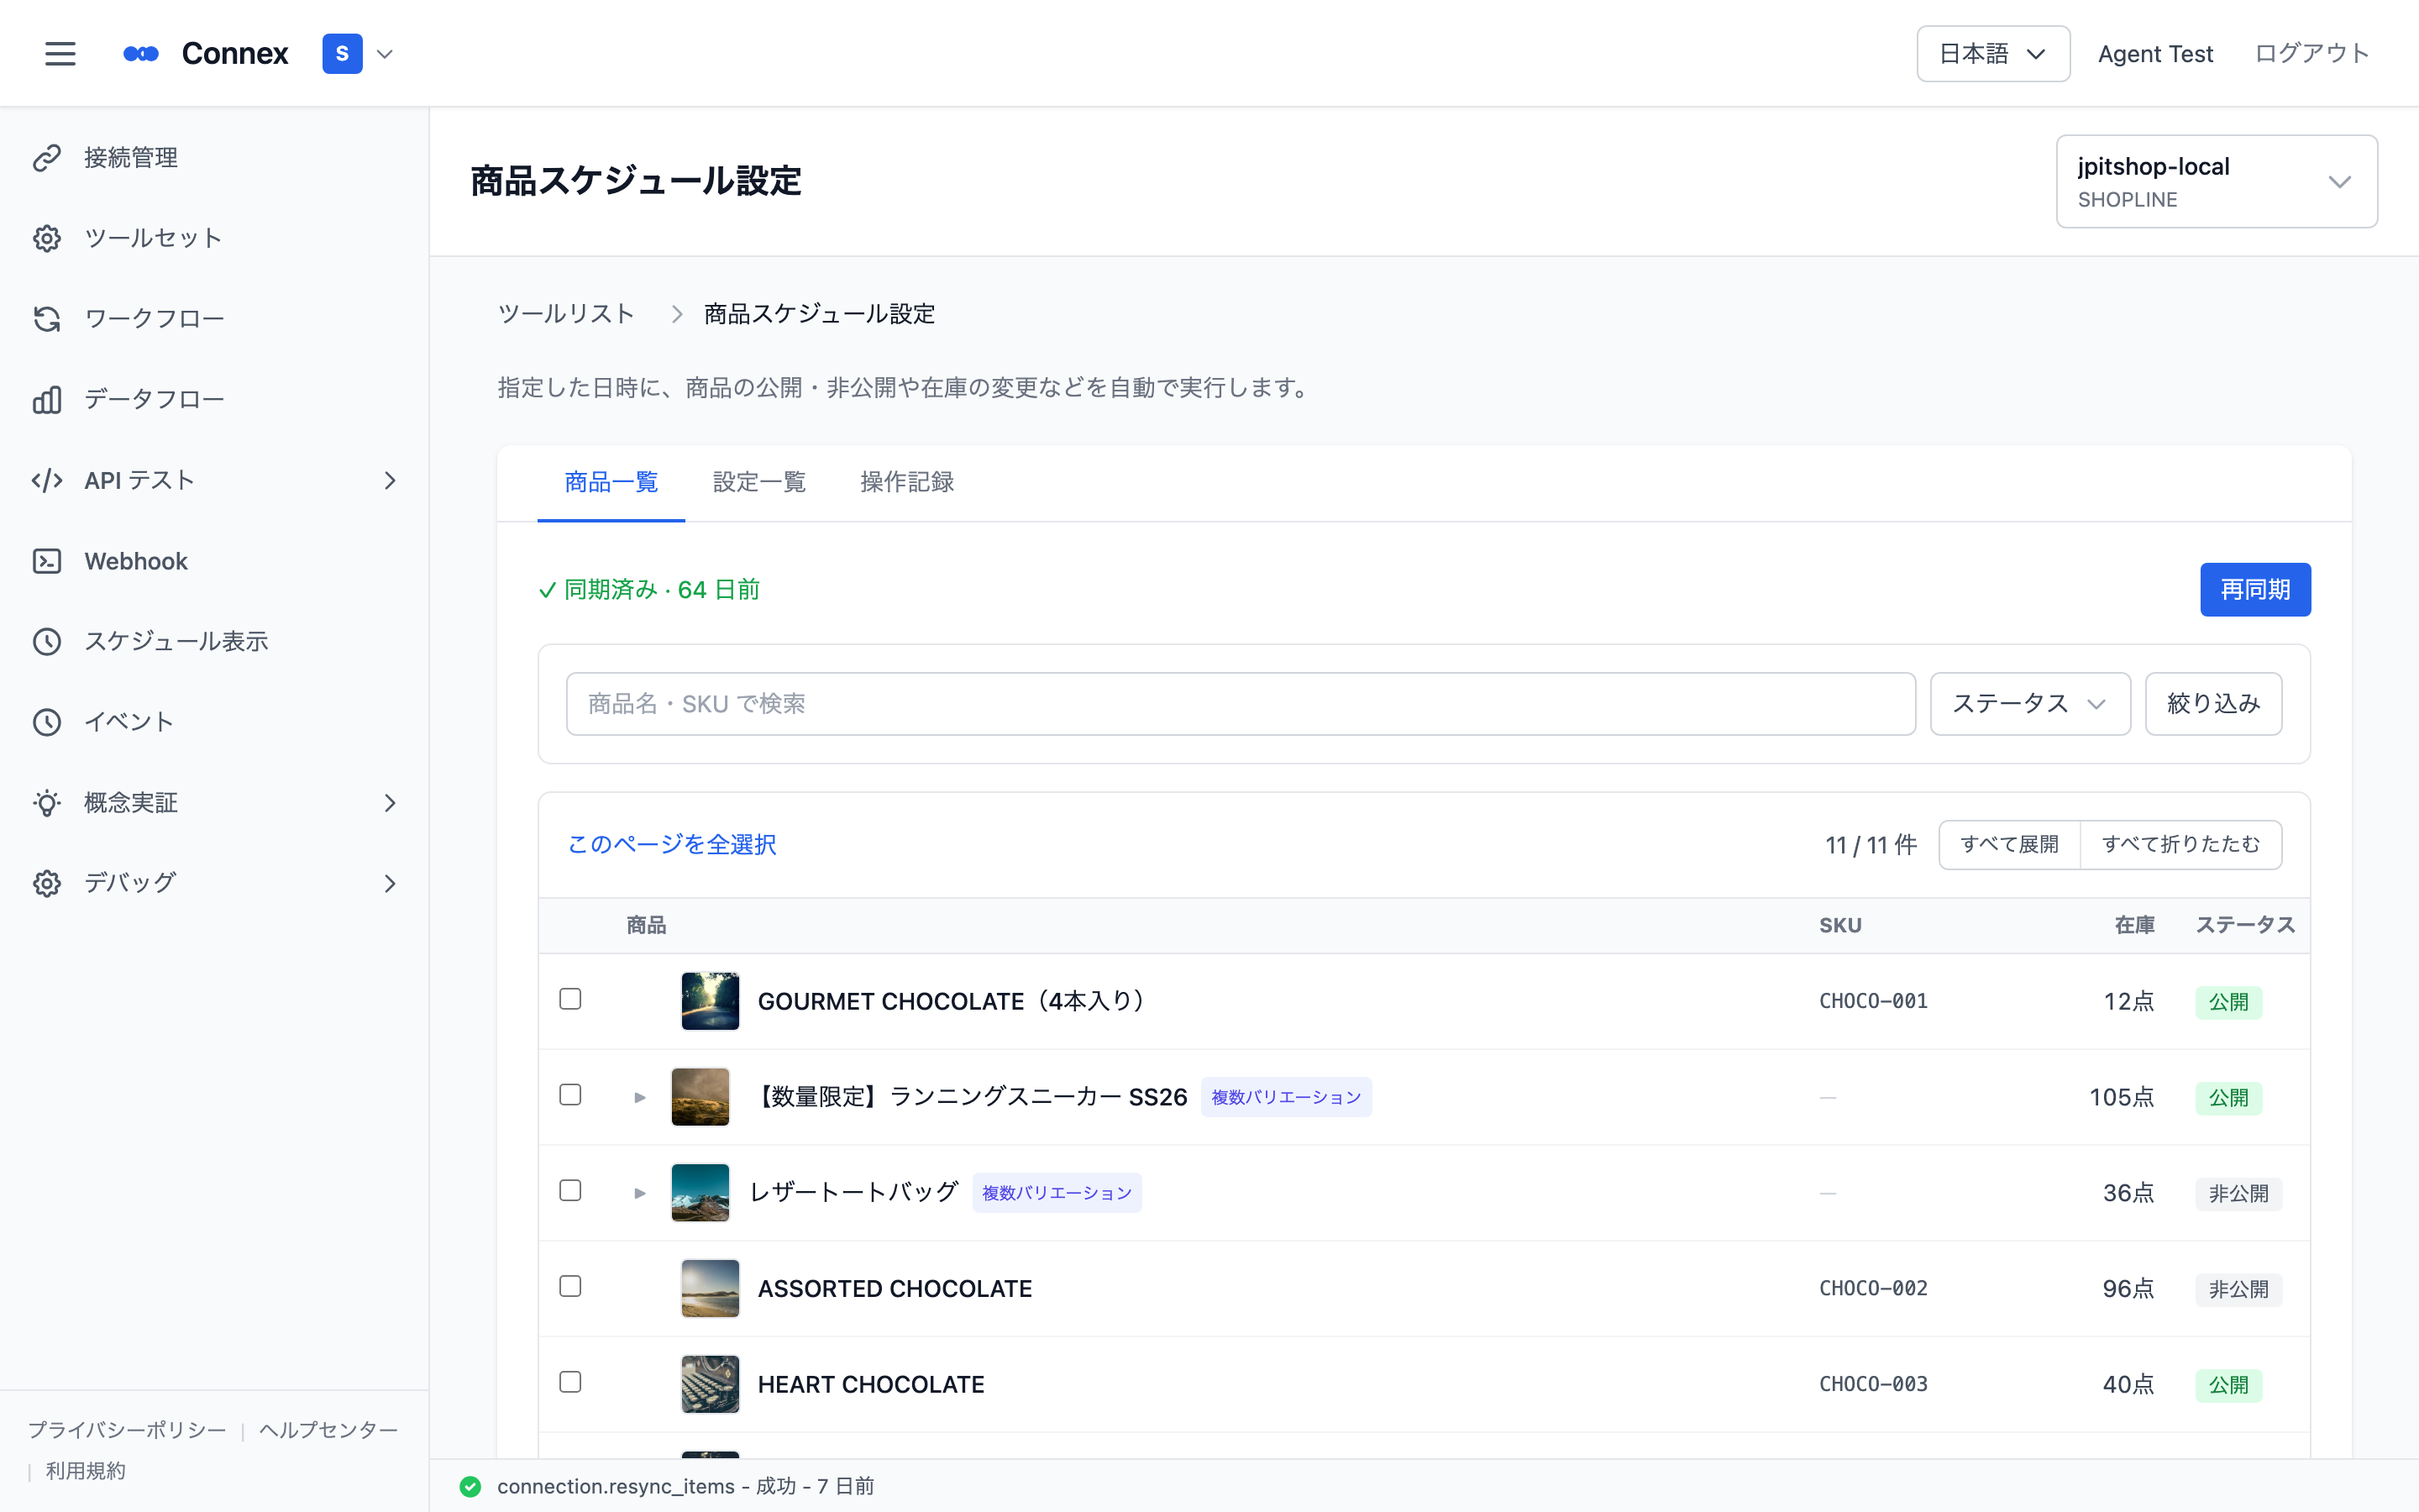Click このページを全選択 link
This screenshot has height=1512, width=2419.
point(672,845)
